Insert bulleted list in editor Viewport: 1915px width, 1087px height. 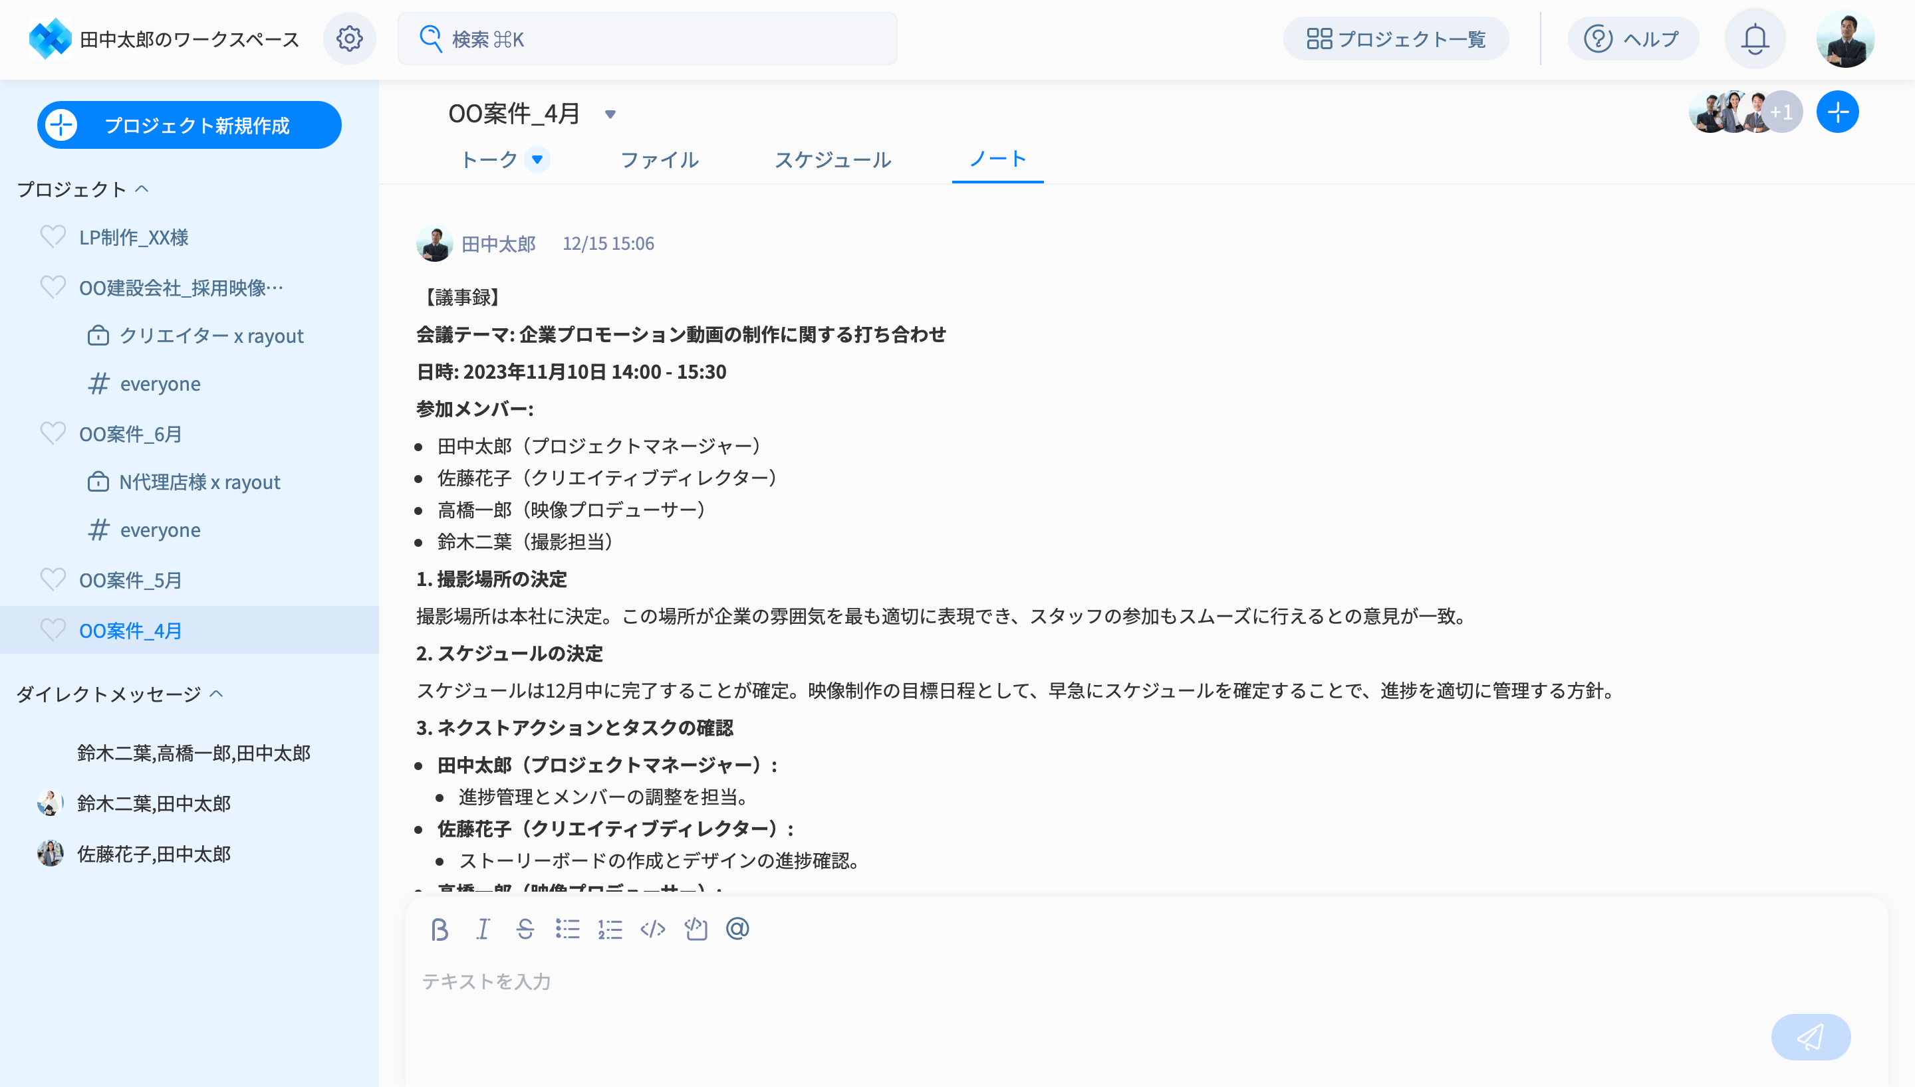(x=568, y=930)
